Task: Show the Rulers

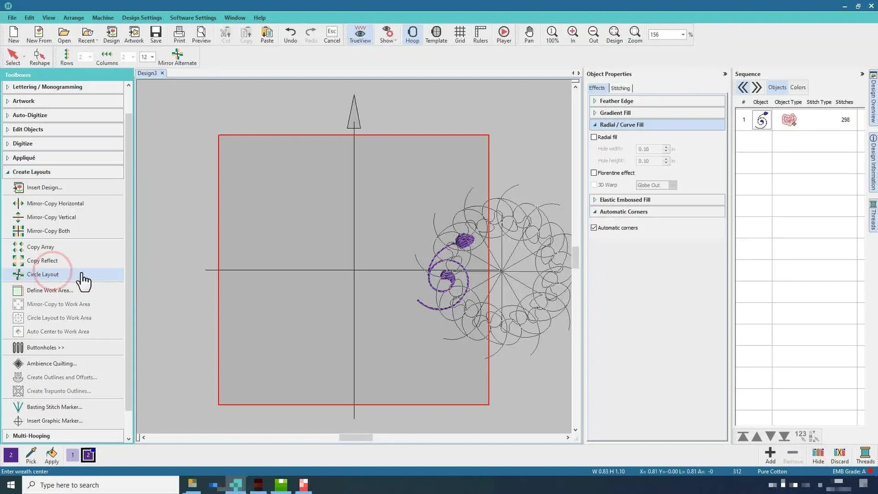Action: (480, 34)
